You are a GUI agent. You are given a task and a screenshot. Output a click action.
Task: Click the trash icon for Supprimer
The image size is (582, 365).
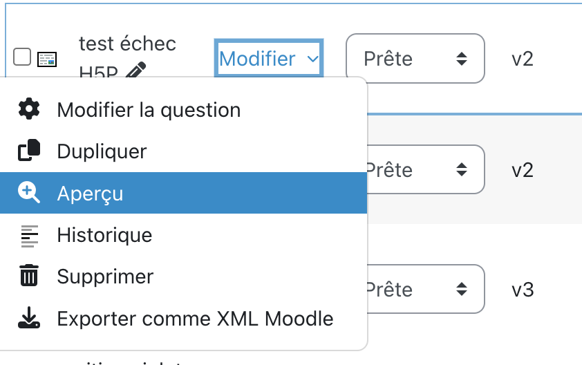tap(29, 277)
